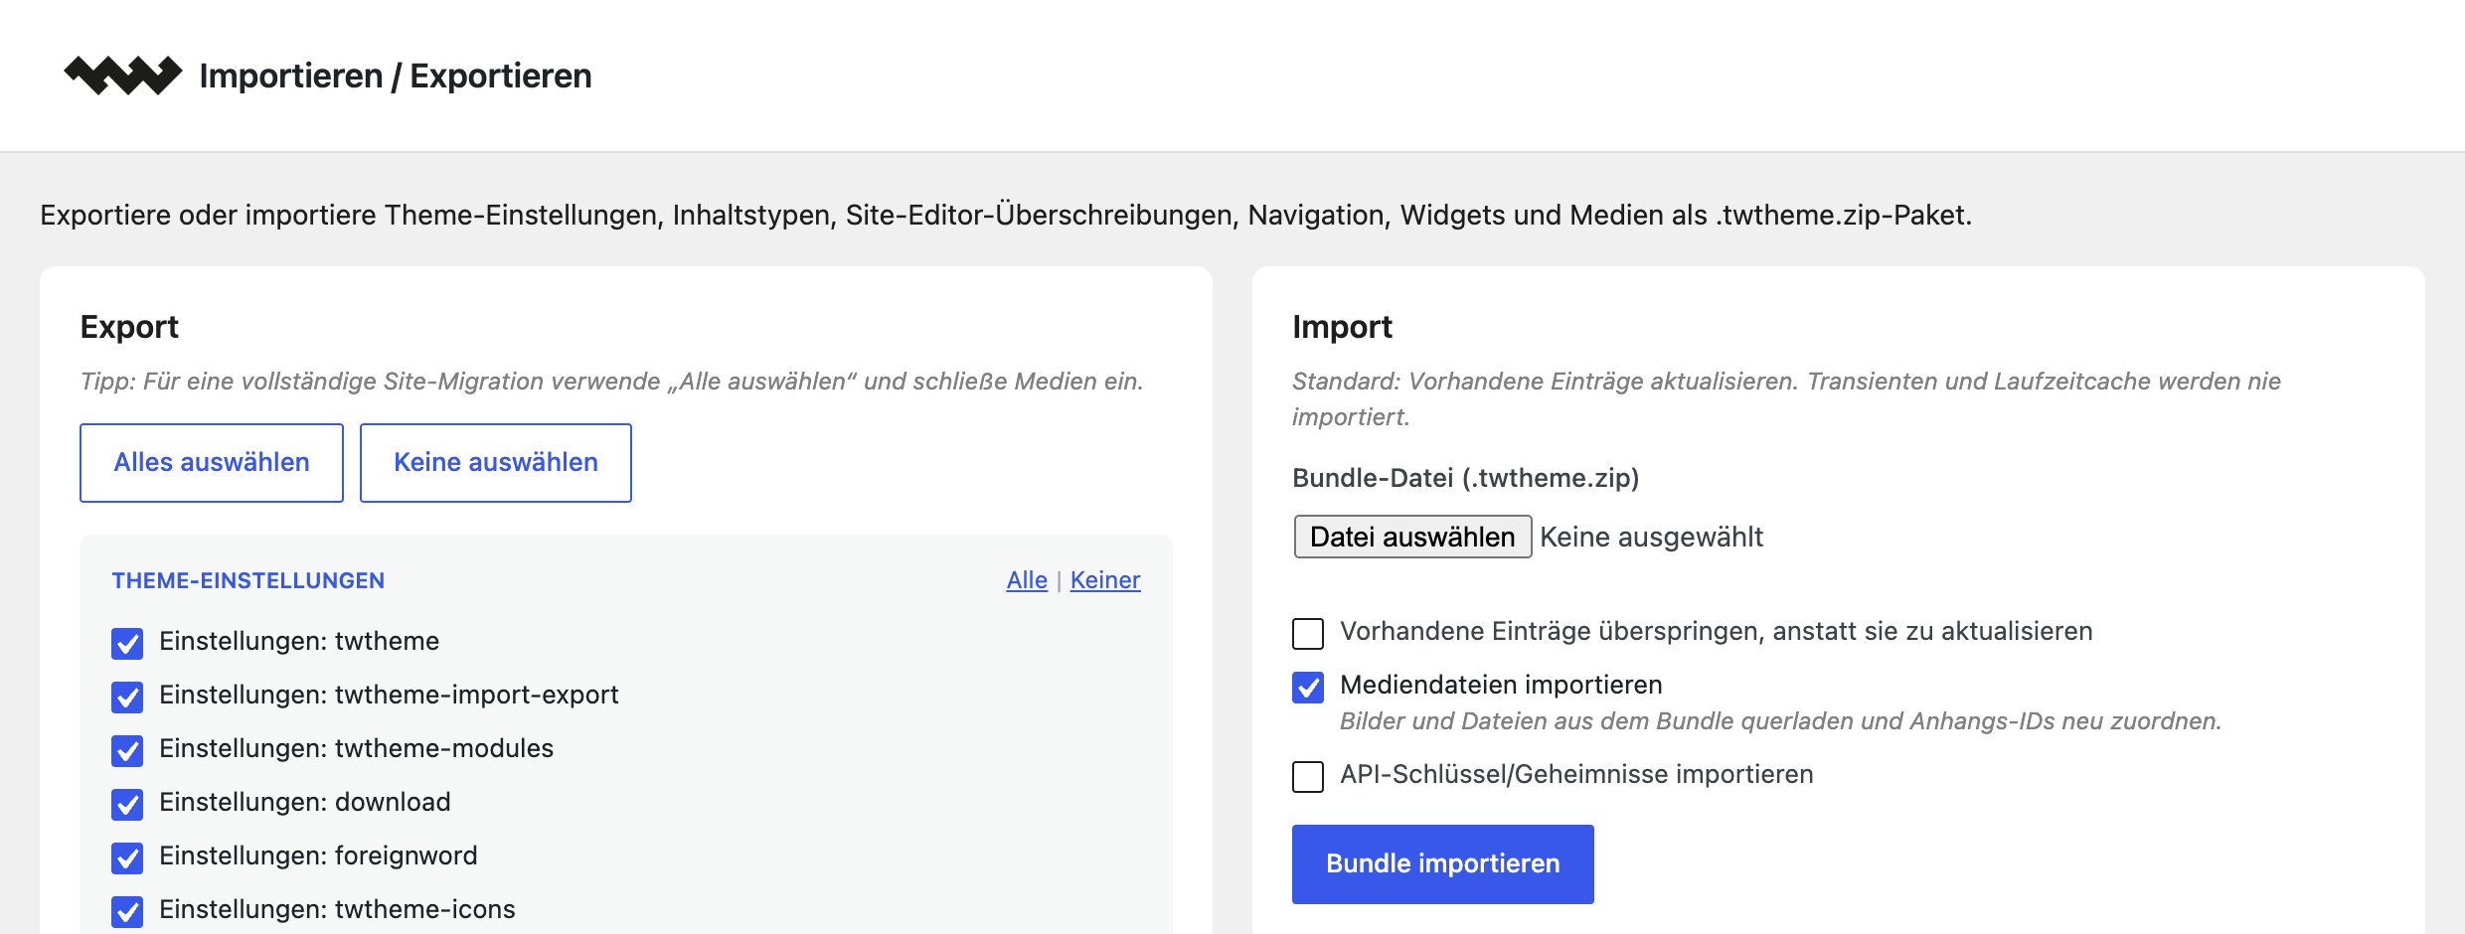Uncheck 'Einstellungen: download' checkbox
Image resolution: width=2465 pixels, height=934 pixels.
[127, 804]
